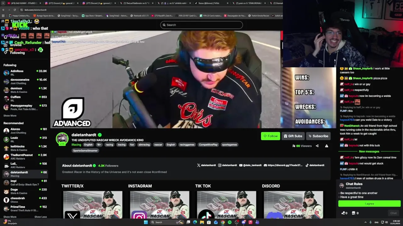The image size is (403, 226).
Task: Click the CompetitivePlay tag
Action: 208,145
